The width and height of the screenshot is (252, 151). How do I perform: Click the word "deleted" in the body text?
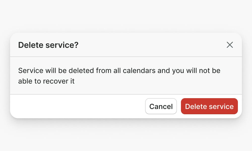(81, 70)
